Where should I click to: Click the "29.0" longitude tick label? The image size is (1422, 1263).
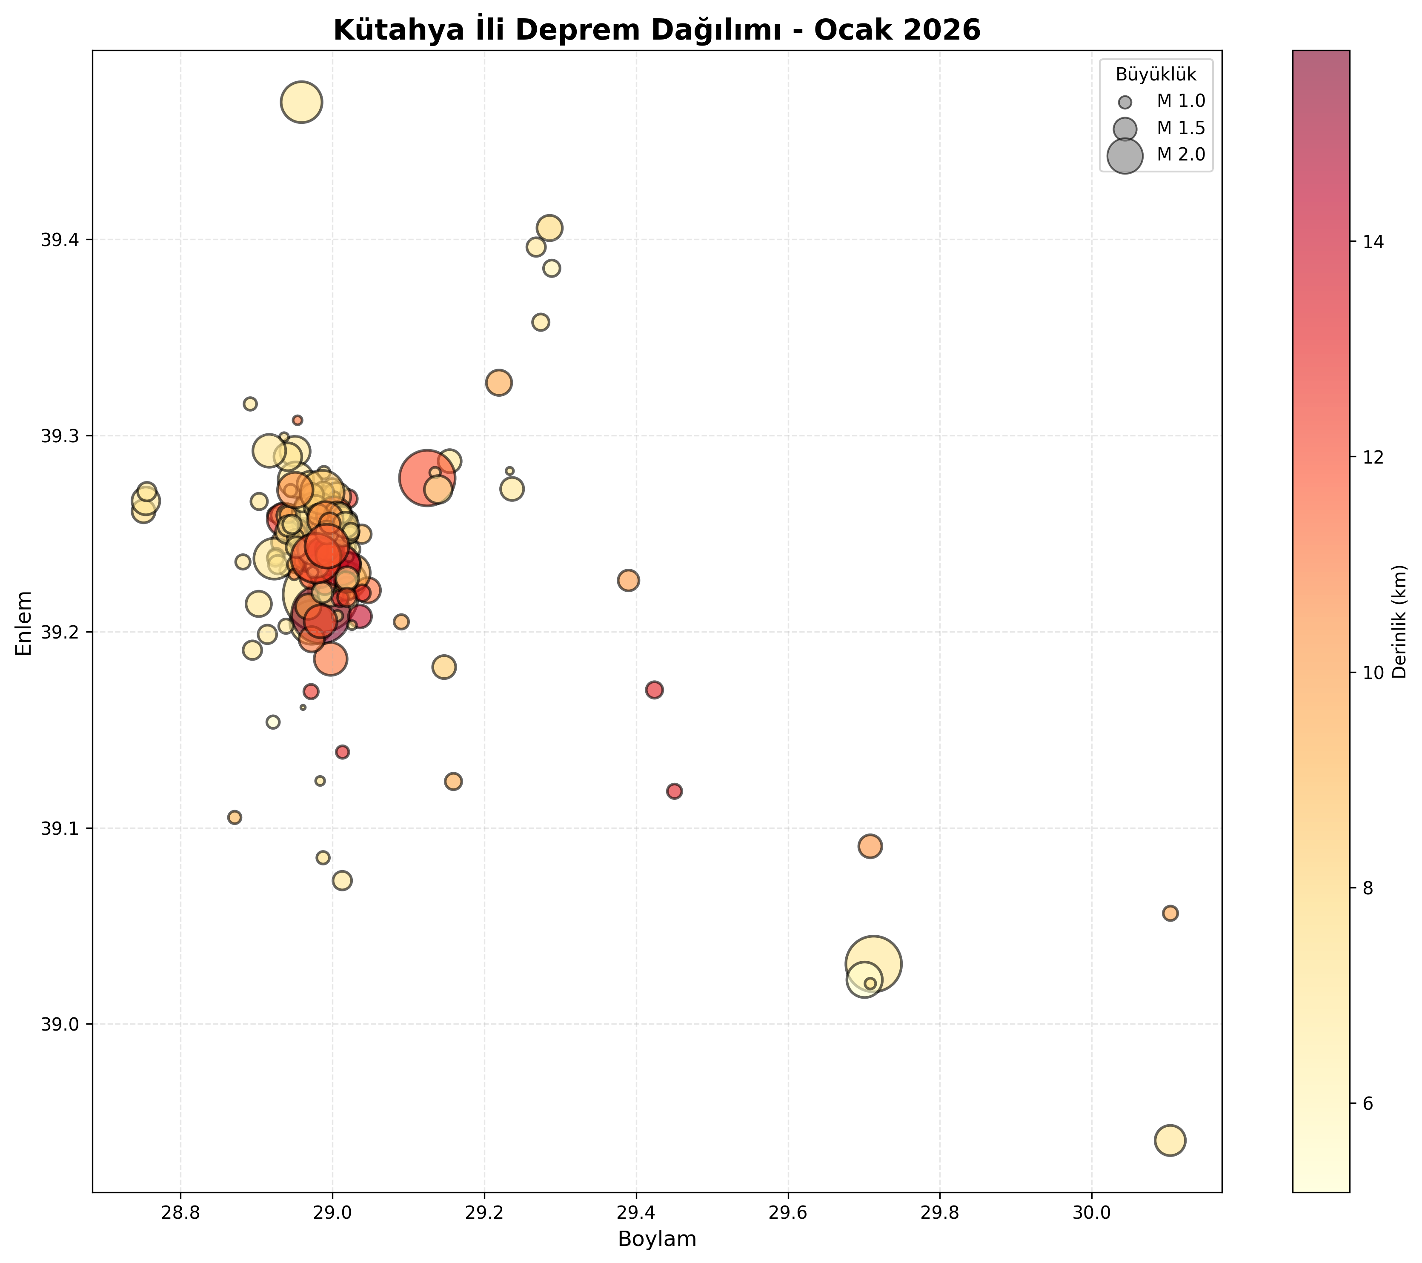pos(332,1214)
